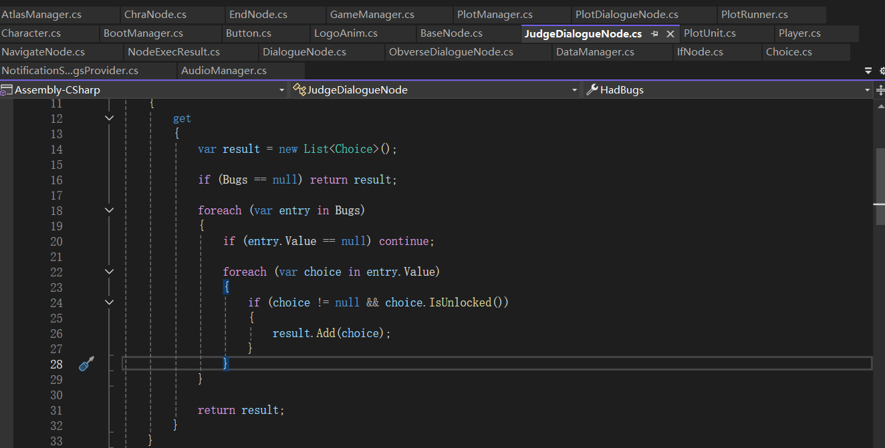Click the screwdriver quick actions icon on line 28
Screen dimensions: 885x448
(86, 364)
